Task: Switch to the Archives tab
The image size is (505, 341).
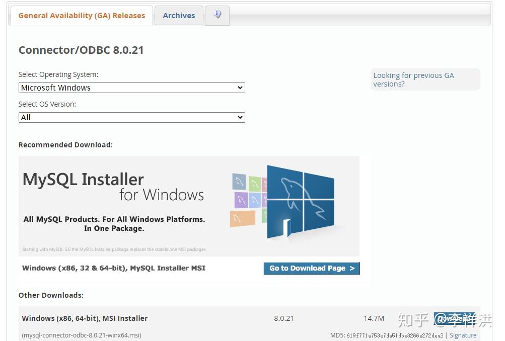Action: coord(179,15)
